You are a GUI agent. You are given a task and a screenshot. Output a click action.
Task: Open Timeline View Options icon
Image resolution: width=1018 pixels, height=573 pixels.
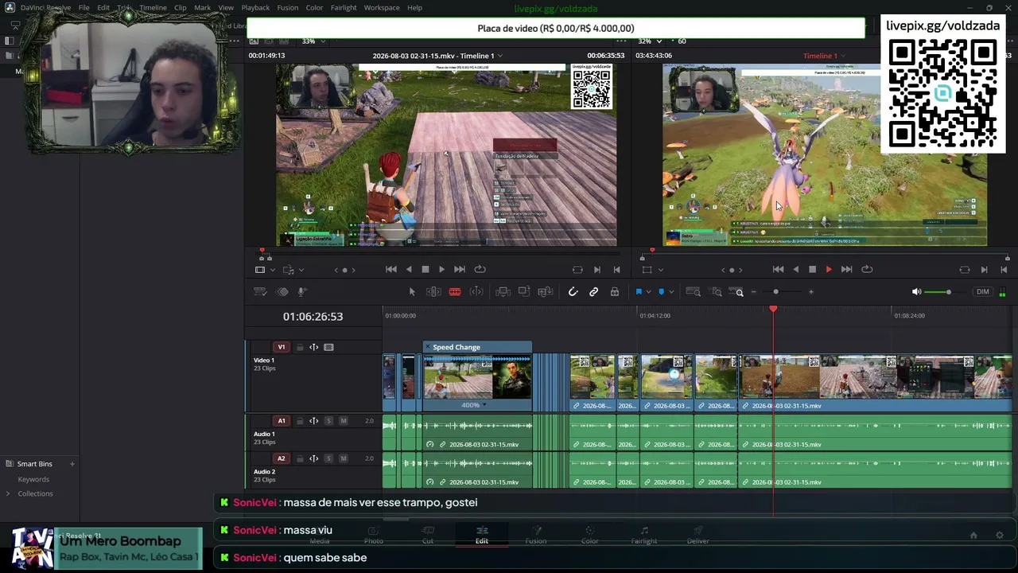tap(260, 292)
